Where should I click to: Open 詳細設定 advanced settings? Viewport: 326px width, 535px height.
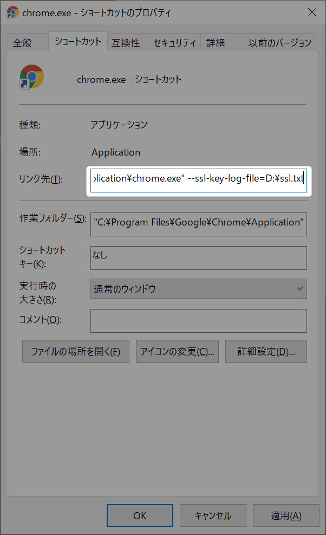266,351
